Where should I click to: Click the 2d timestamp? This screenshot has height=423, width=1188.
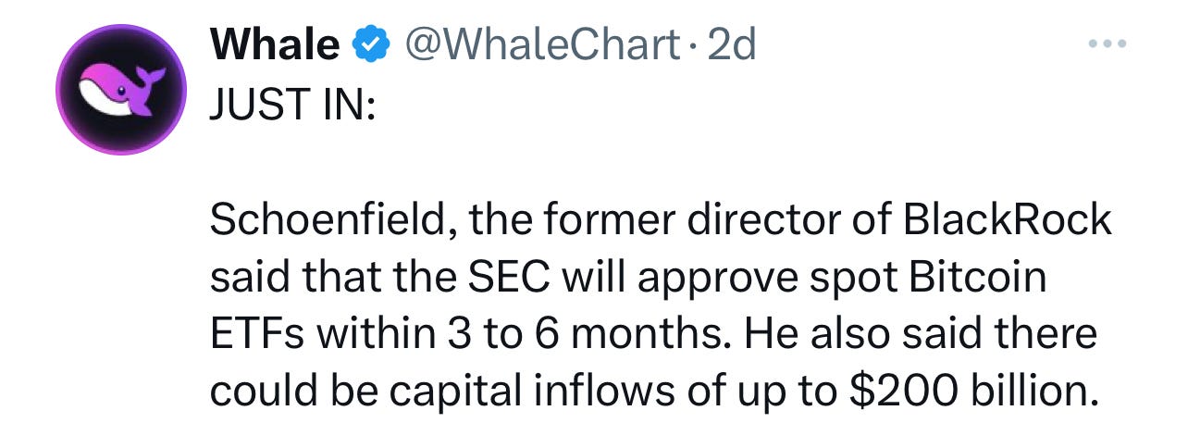(731, 44)
